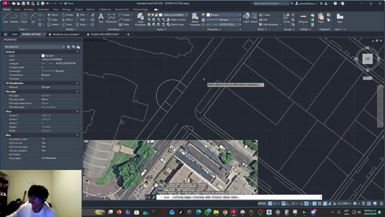Collapse the General properties section
Screen dimensions: 385x217
77,52
